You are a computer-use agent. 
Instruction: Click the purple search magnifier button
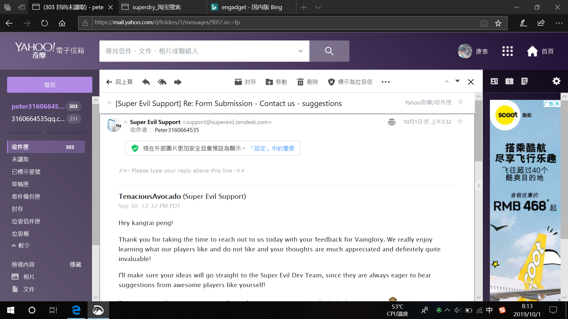tap(329, 51)
